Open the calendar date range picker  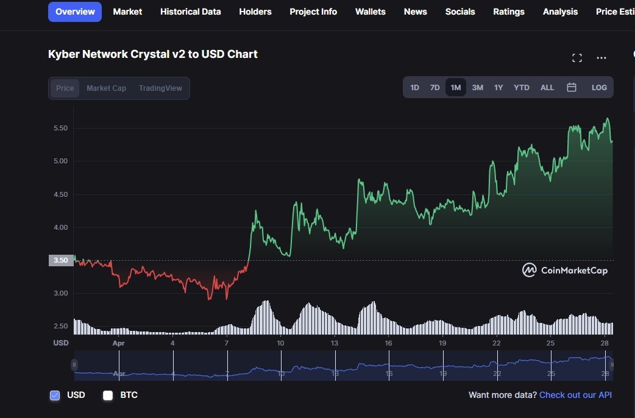[572, 87]
